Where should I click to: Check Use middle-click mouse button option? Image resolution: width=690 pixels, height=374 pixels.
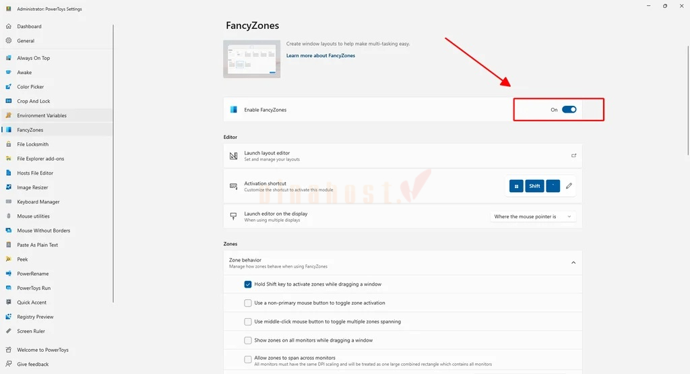(x=248, y=321)
